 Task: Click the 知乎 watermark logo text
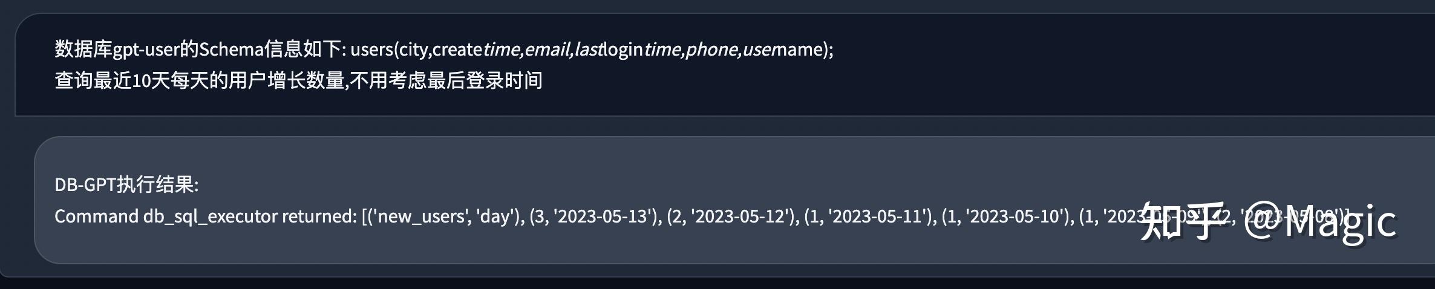coord(1183,221)
